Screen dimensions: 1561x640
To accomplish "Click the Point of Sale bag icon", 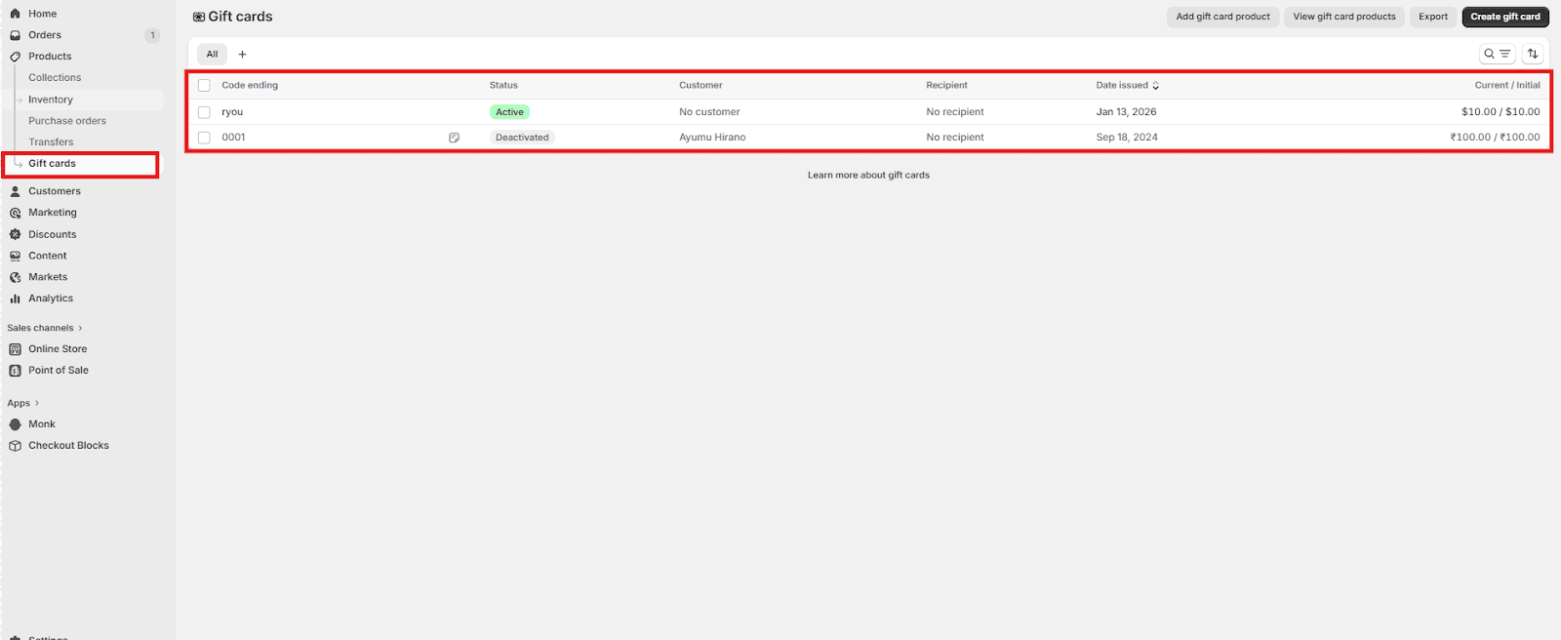I will pyautogui.click(x=15, y=371).
